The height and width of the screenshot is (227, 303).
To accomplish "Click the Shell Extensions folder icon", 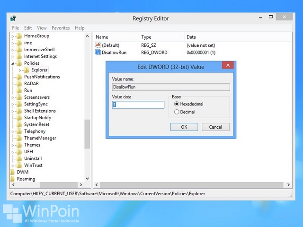I will click(19, 111).
